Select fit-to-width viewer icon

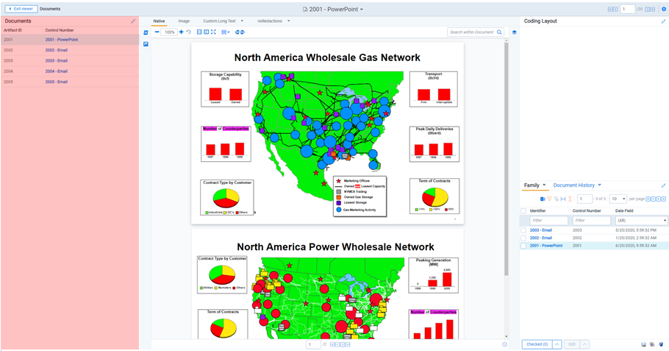(199, 32)
